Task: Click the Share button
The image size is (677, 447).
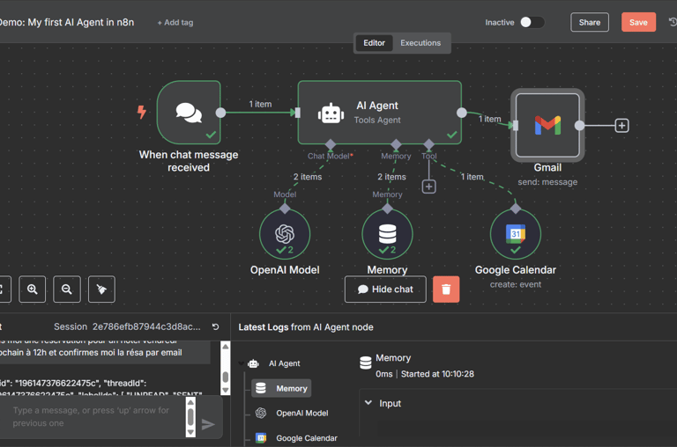Action: 590,22
